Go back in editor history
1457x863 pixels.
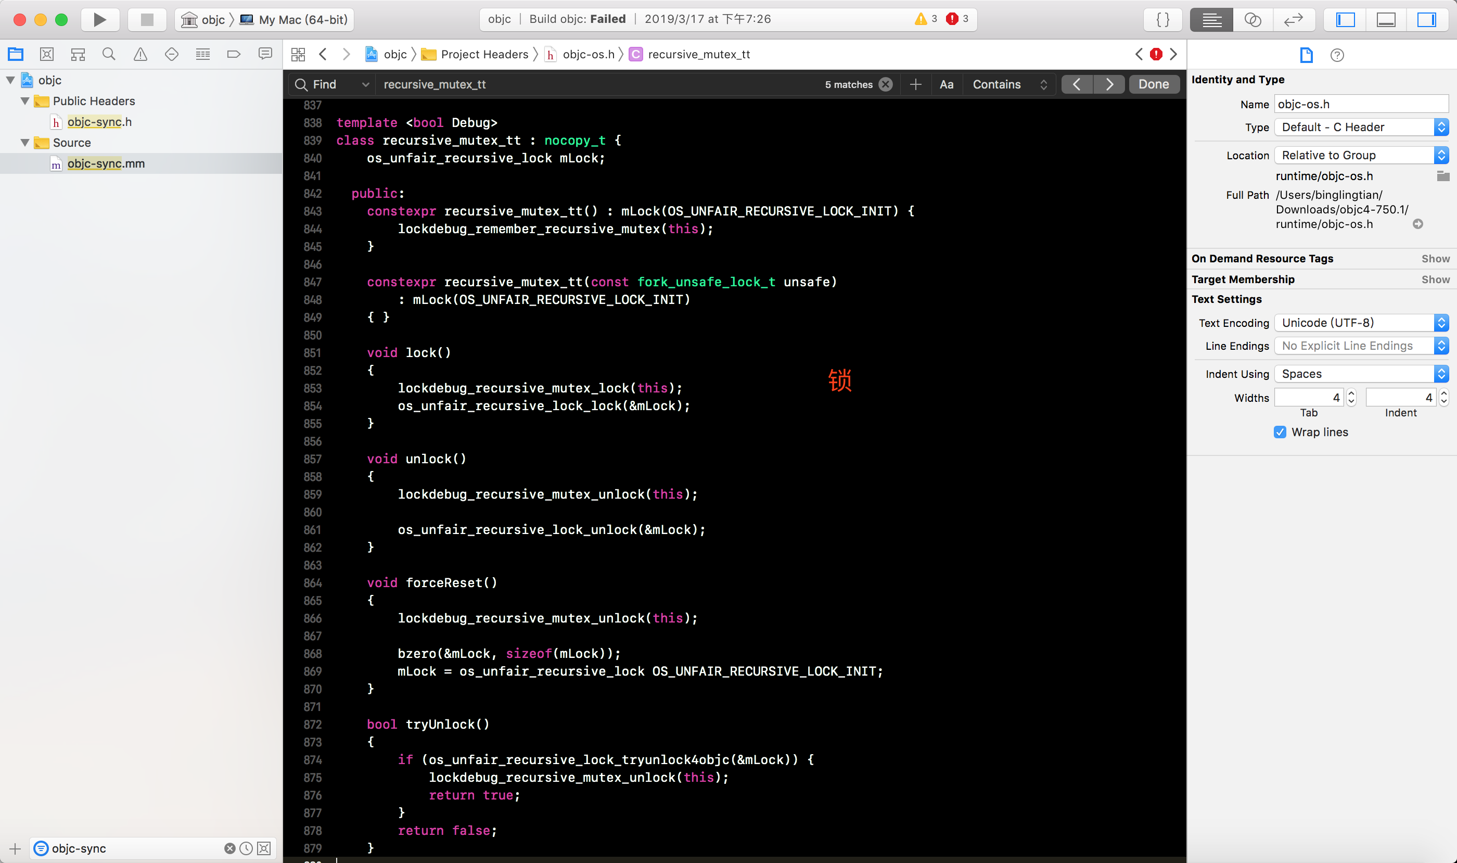323,54
